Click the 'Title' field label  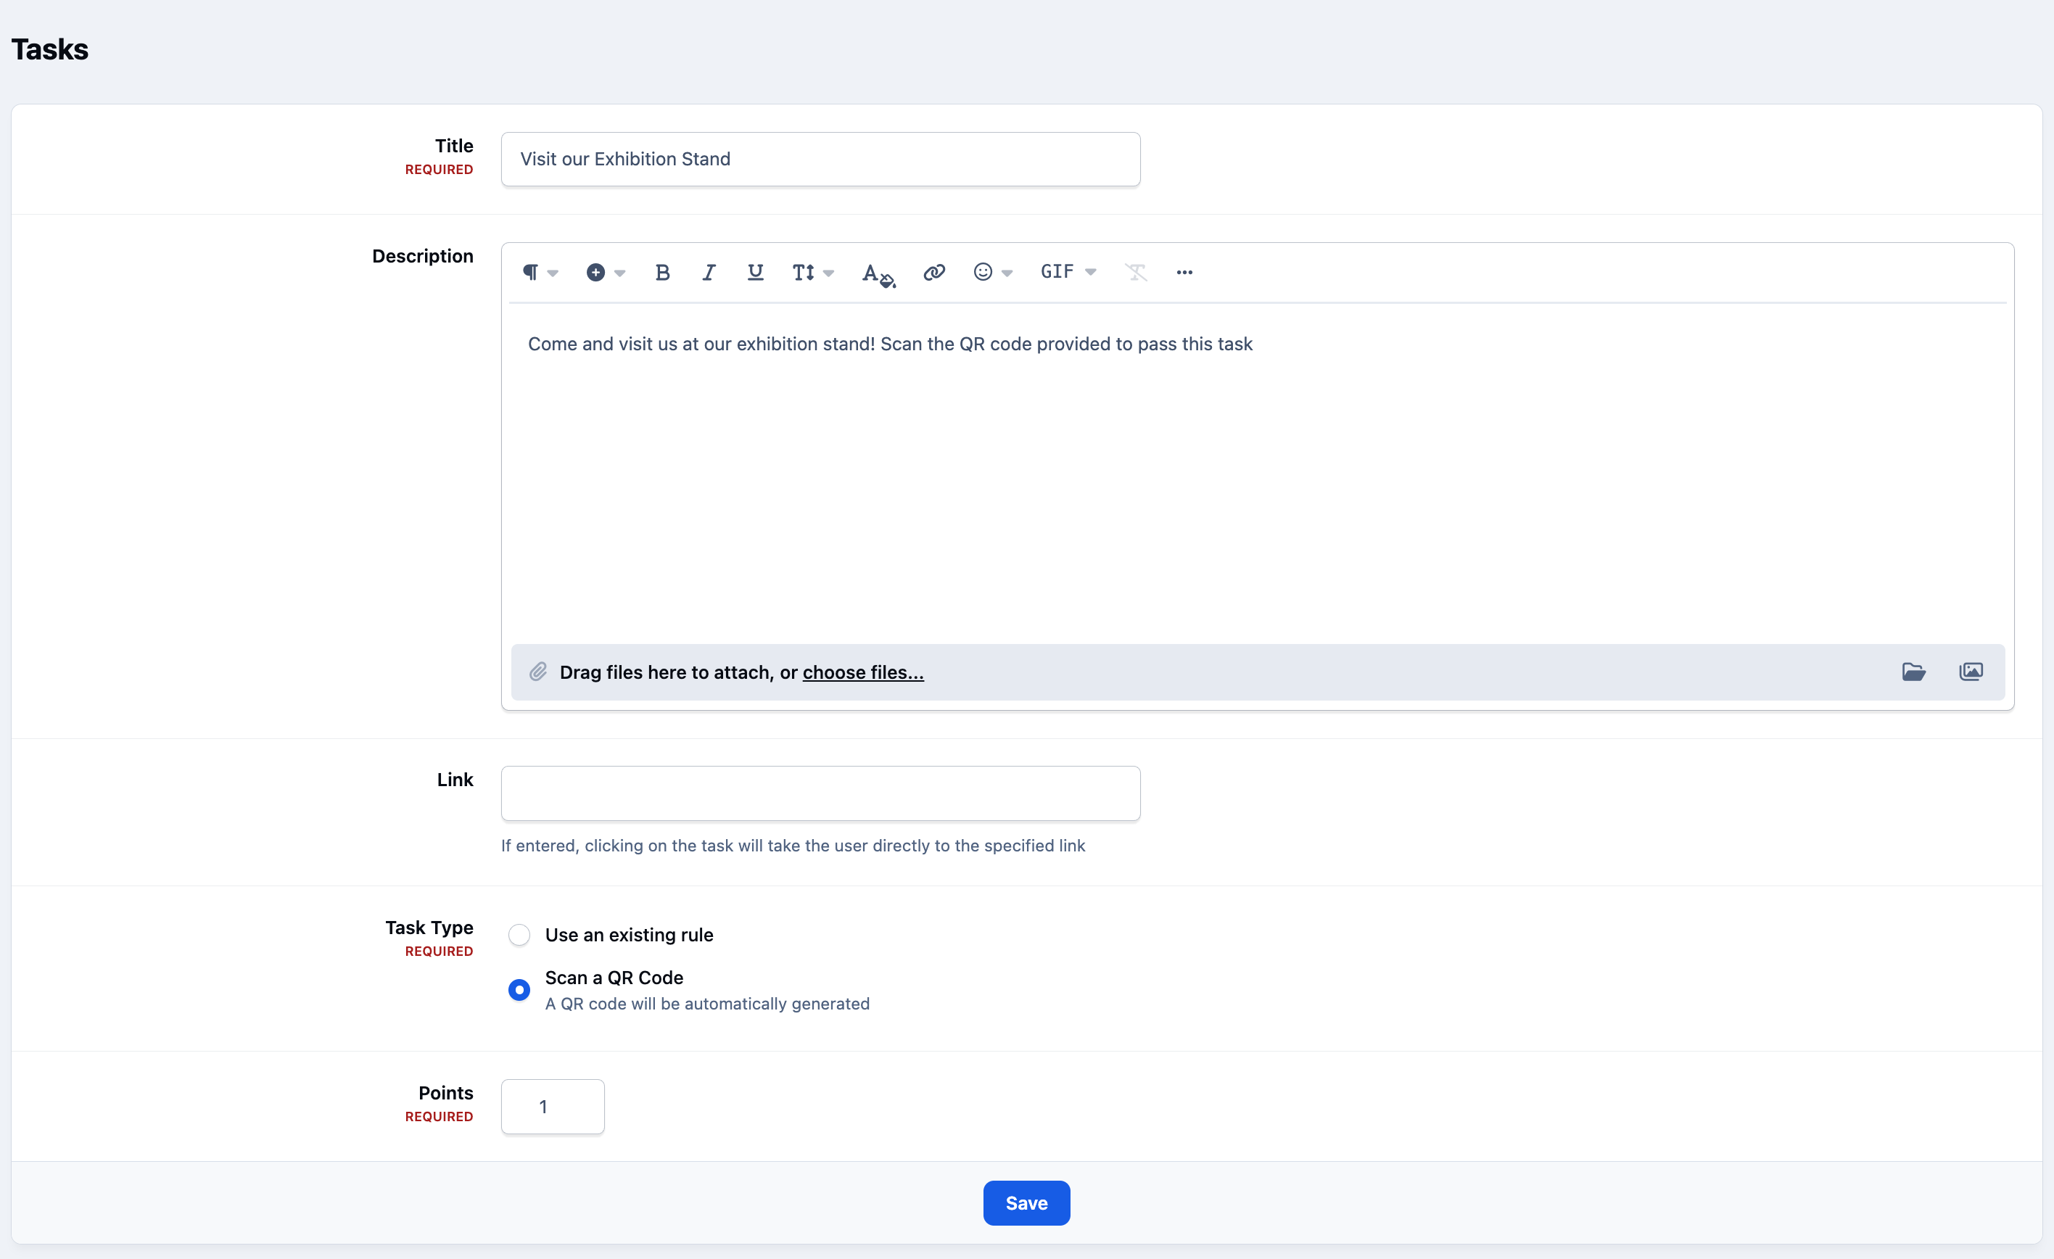(x=454, y=146)
